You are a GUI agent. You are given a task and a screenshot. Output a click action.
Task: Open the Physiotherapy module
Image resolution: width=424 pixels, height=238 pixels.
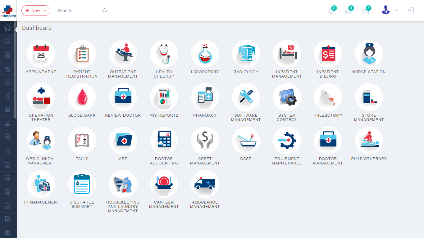coord(369,141)
